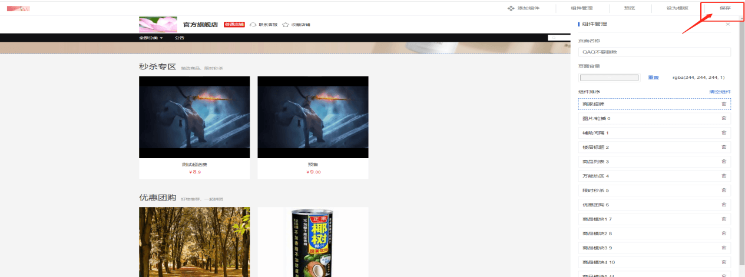Click the 保存 save button
Image resolution: width=745 pixels, height=277 pixels.
(x=725, y=8)
